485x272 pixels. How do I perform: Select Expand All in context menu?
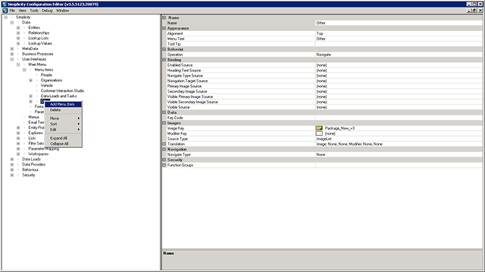[63, 138]
